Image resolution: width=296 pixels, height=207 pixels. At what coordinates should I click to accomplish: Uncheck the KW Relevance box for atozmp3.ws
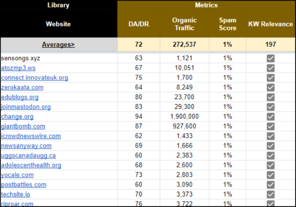tap(271, 68)
